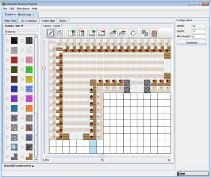The width and height of the screenshot is (211, 178).
Task: Pick the lapis ore texture swatch
Action: 29,137
